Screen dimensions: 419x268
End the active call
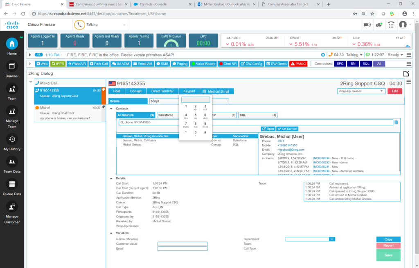[x=394, y=91]
